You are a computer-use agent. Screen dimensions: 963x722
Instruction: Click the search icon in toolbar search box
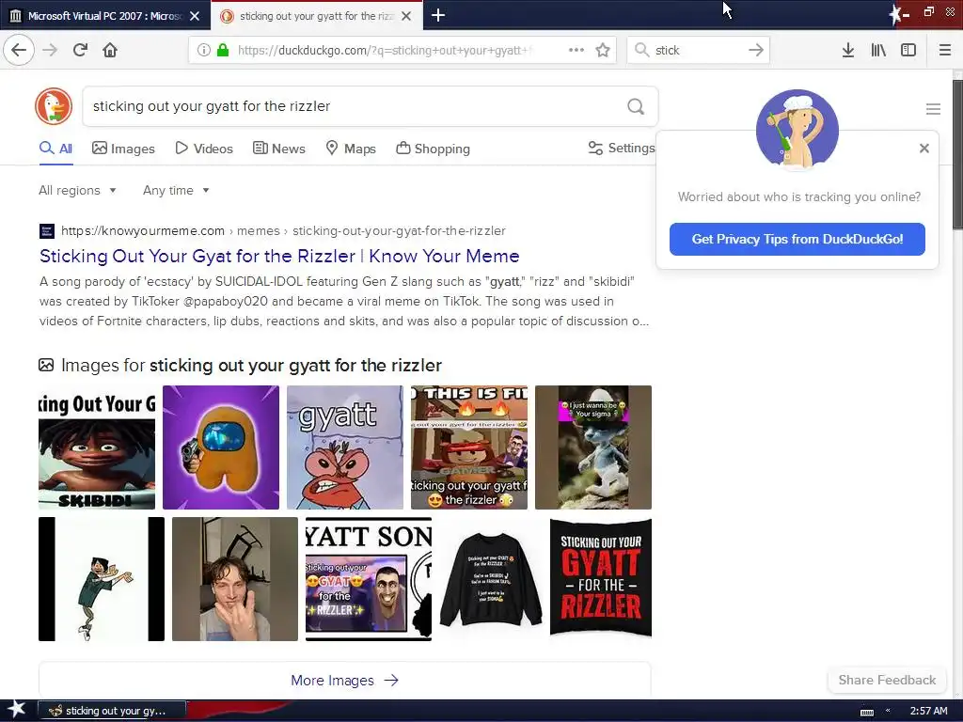[641, 50]
